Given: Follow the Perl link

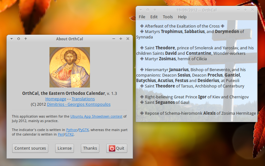Looking at the screenshot, I should point(61,134).
